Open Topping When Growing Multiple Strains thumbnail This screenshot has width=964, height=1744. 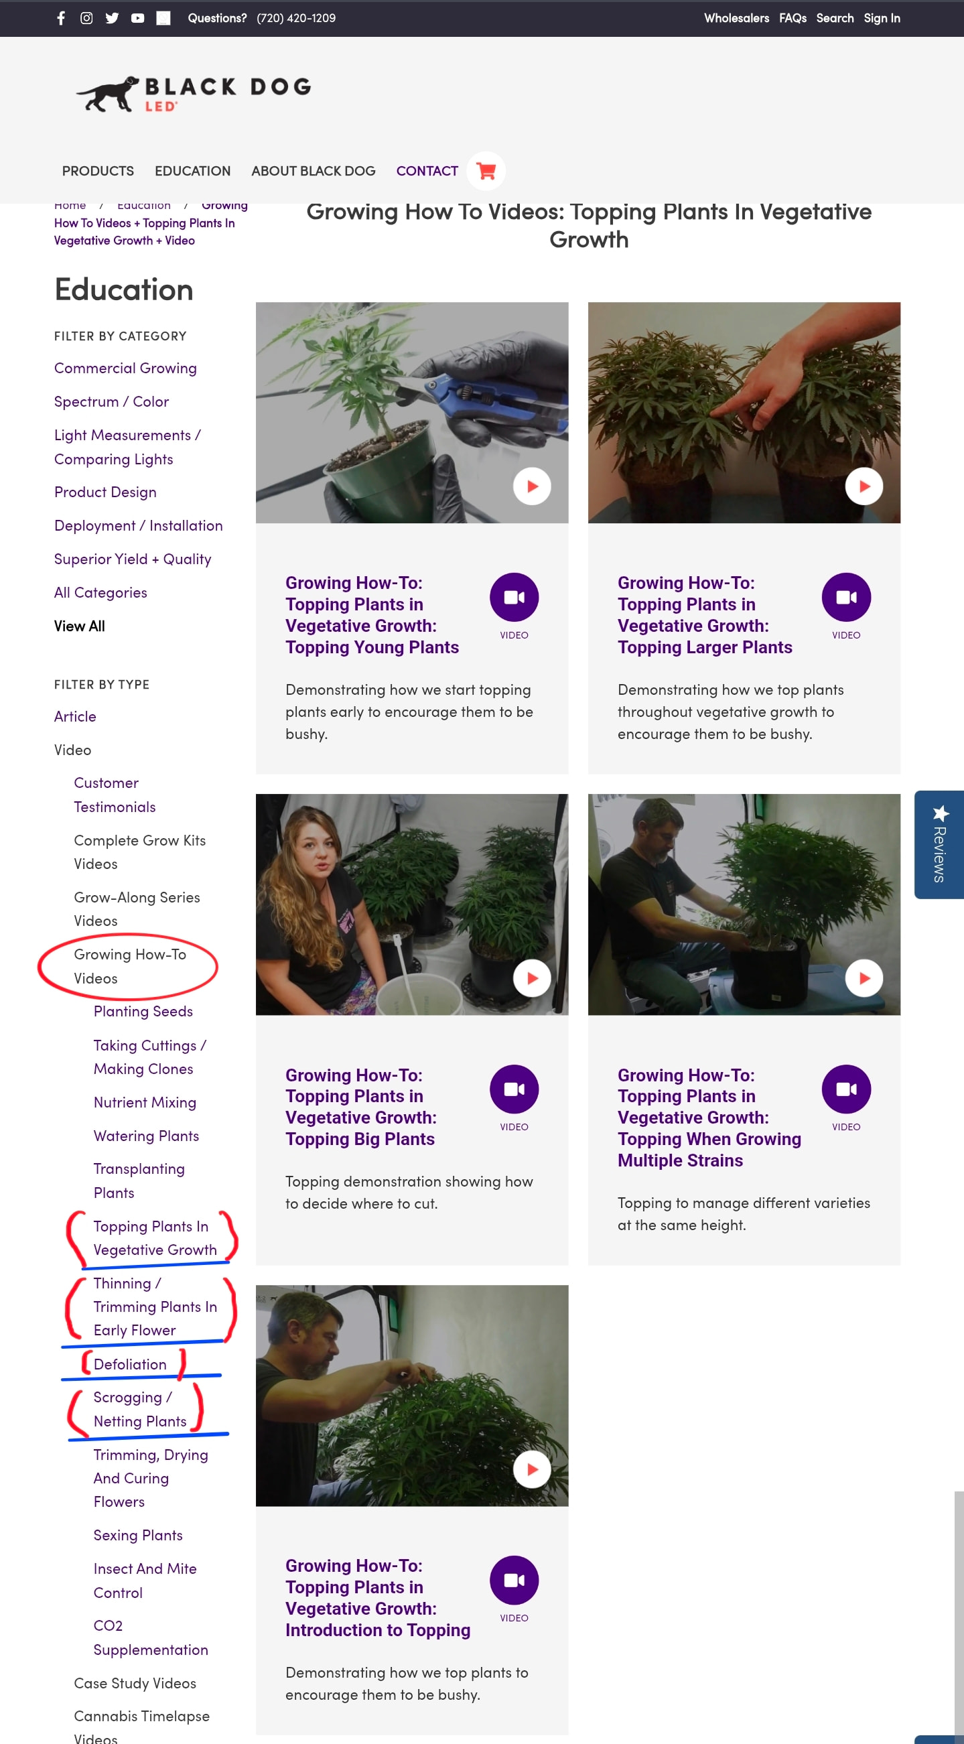point(744,904)
